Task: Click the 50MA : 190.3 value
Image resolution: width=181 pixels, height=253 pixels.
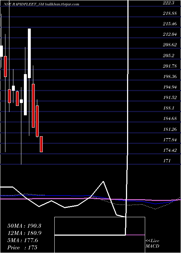Action: tap(24, 226)
